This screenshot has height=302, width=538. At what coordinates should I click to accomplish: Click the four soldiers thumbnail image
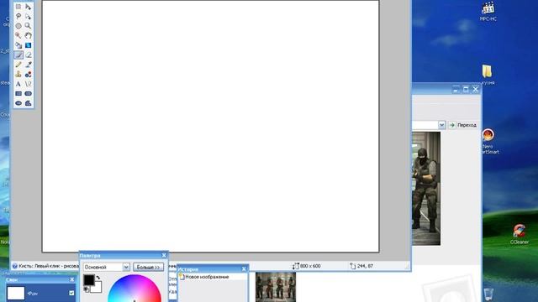coord(276,287)
